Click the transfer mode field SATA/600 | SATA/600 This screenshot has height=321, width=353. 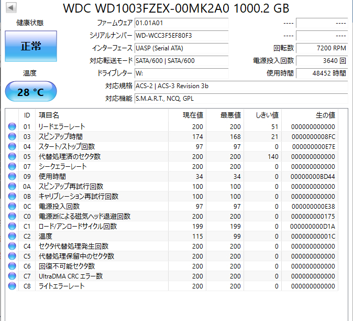[x=181, y=61]
